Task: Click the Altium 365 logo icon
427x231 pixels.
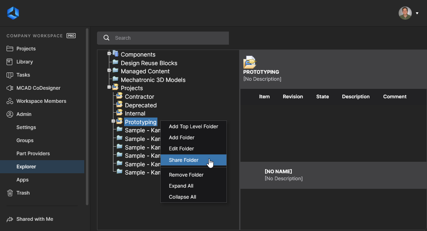Action: 13,13
